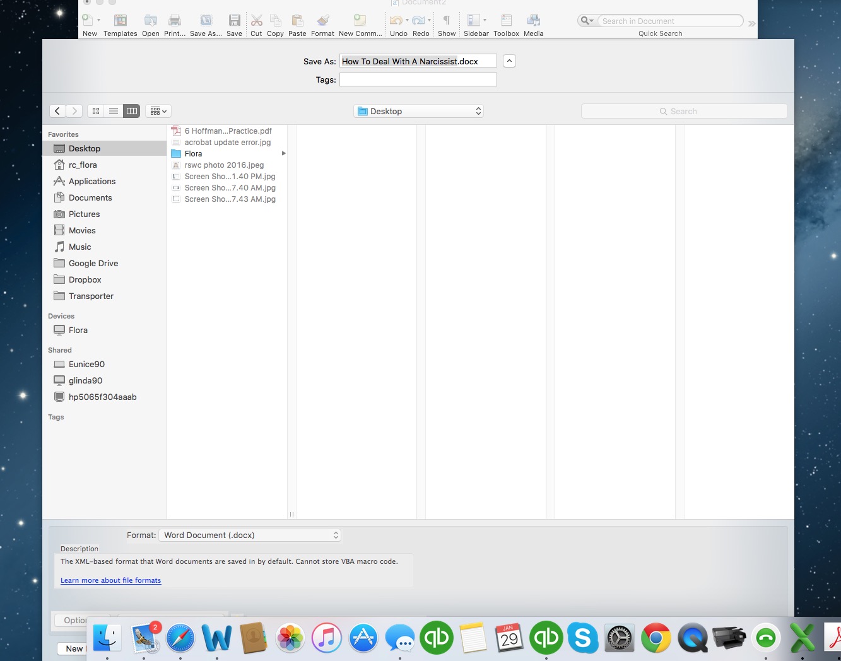Open the search magnifier options dropdown

pos(587,21)
